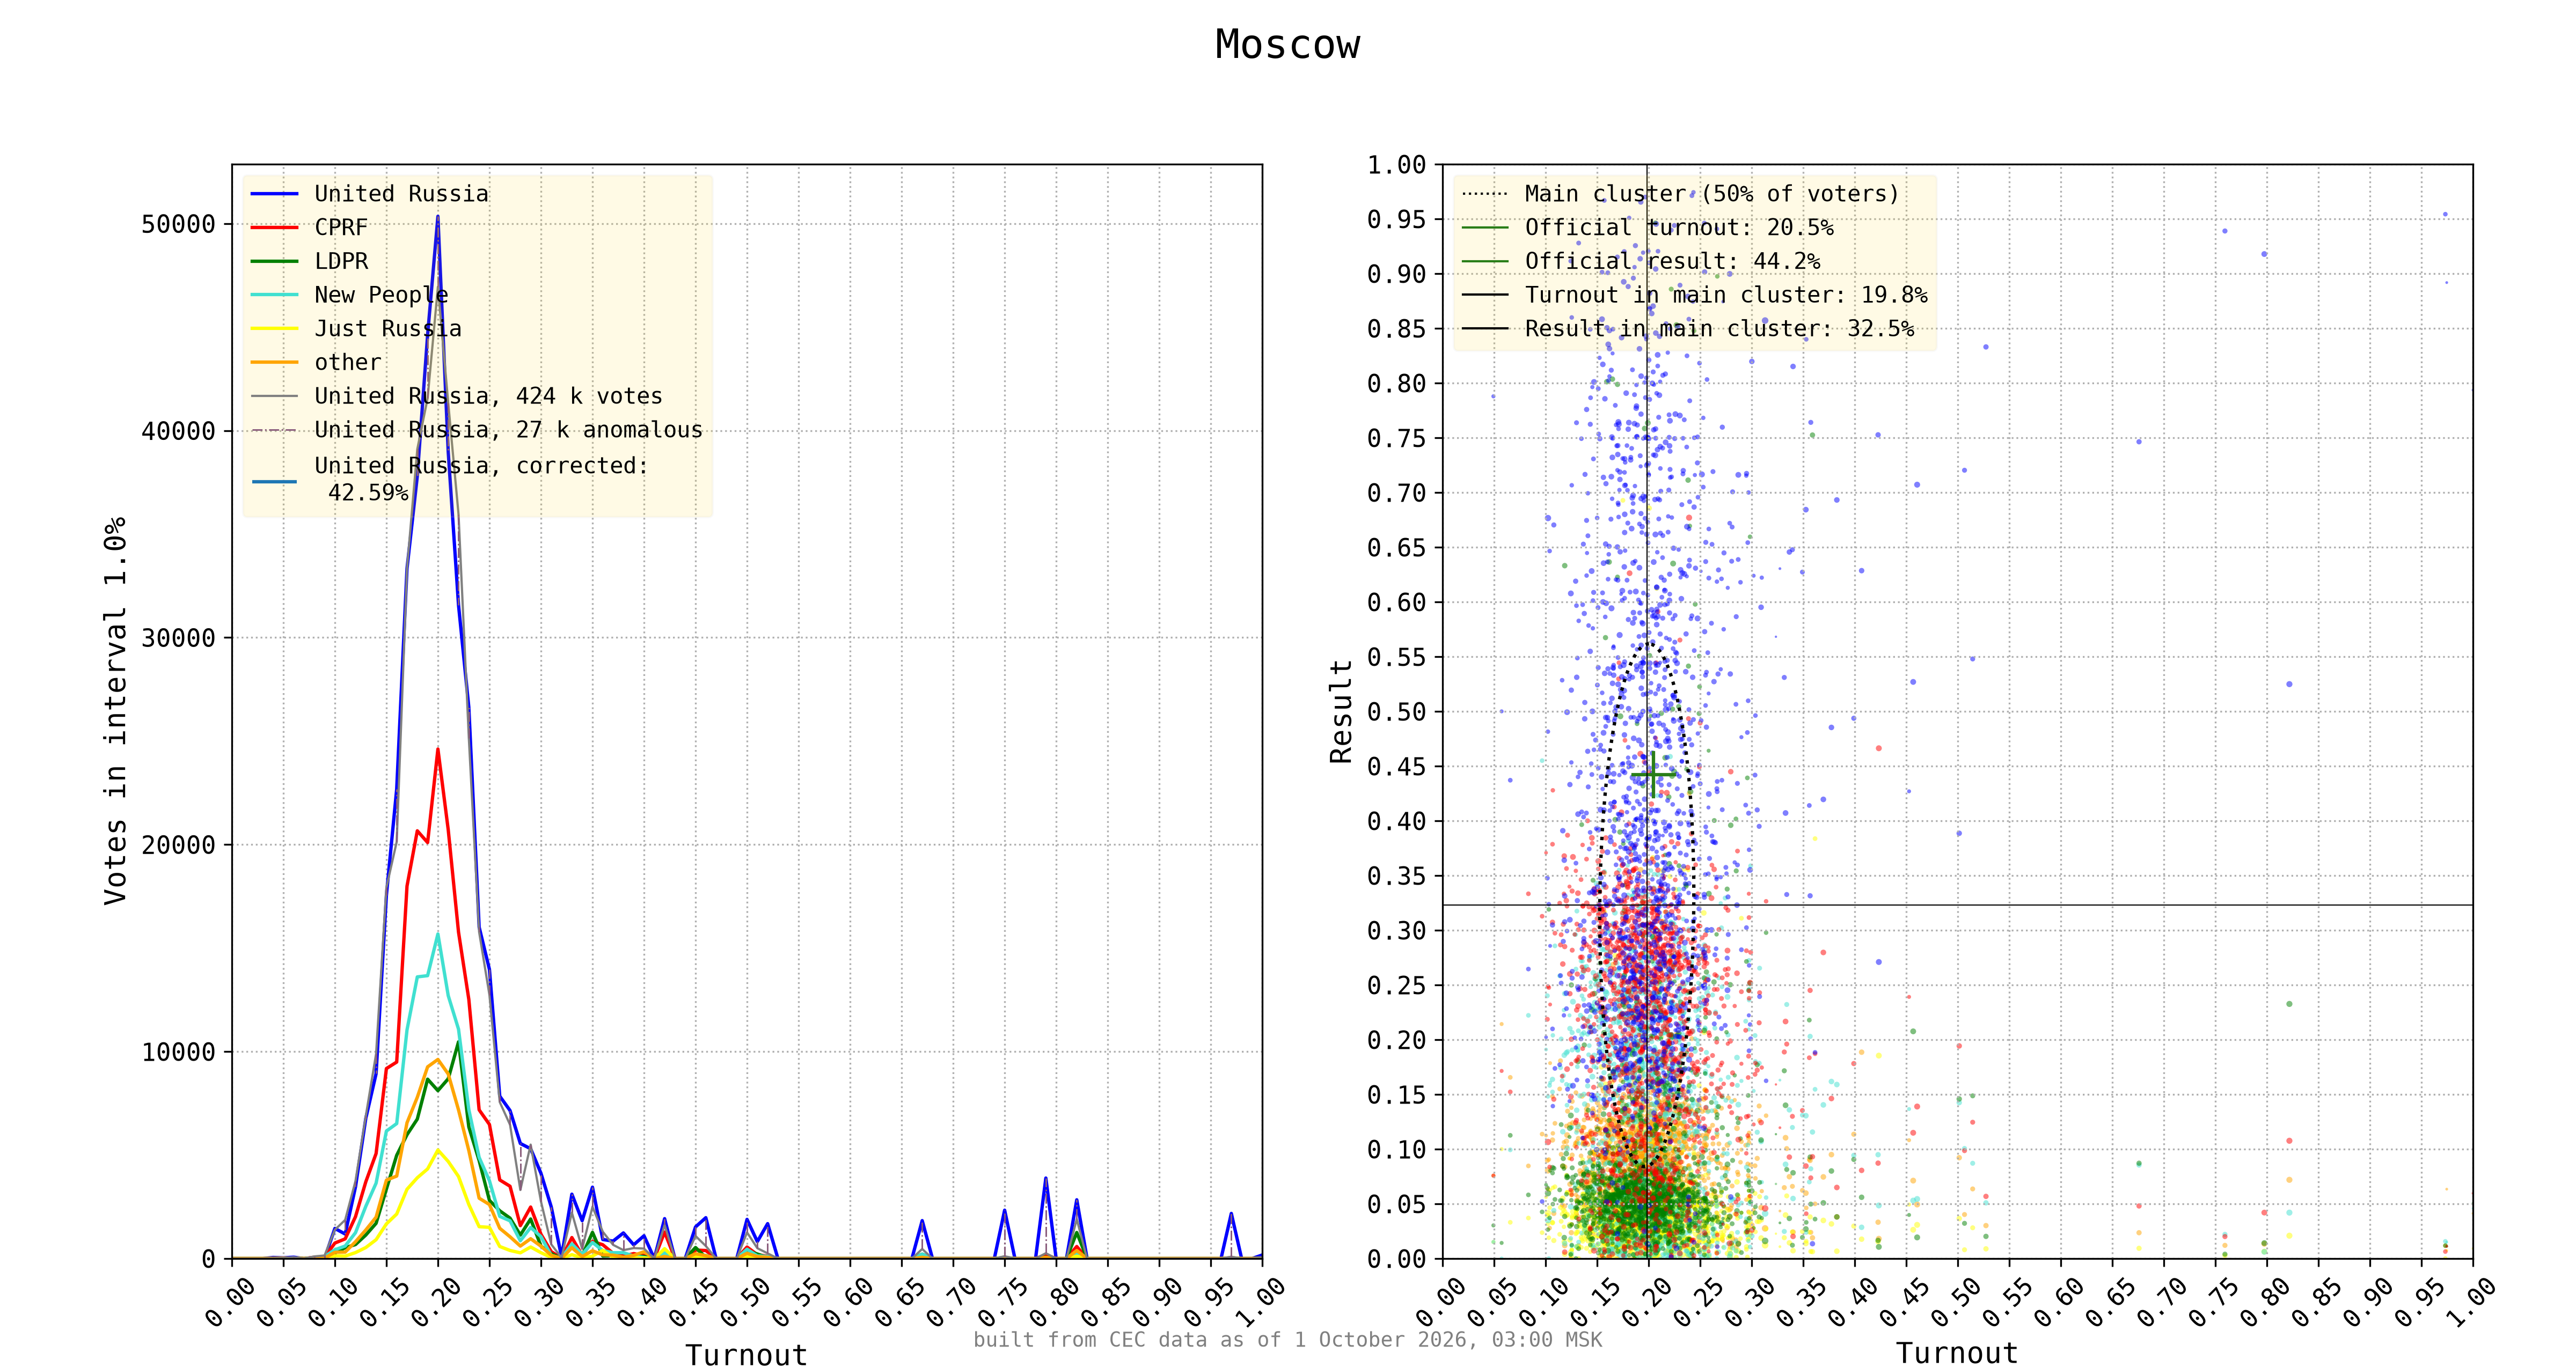Click the '0.50' tick on Result axis
Screen dimensions: 2576x1368
(1396, 712)
